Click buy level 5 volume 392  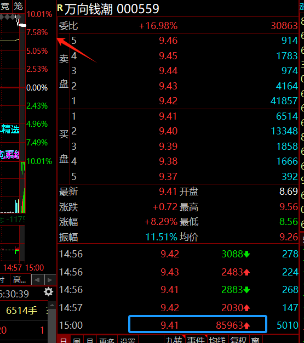(x=290, y=177)
